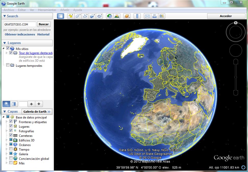The width and height of the screenshot is (248, 172).
Task: Click the N north-up compass marker
Action: [x=236, y=23]
